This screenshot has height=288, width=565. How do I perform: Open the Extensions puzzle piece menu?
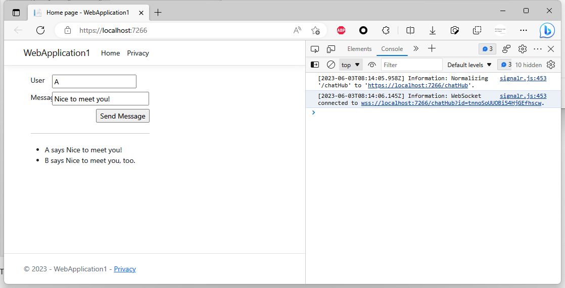(x=386, y=30)
